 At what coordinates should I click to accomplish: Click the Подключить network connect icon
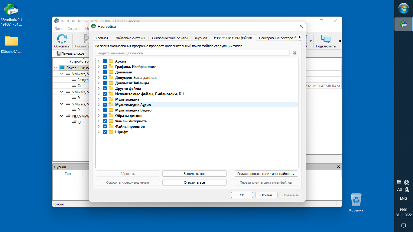click(326, 39)
